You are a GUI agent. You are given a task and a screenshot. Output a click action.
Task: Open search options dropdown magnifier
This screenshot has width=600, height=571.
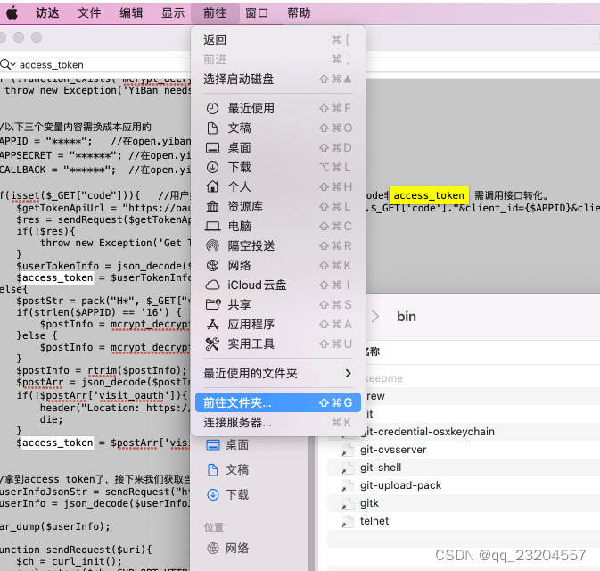[8, 65]
